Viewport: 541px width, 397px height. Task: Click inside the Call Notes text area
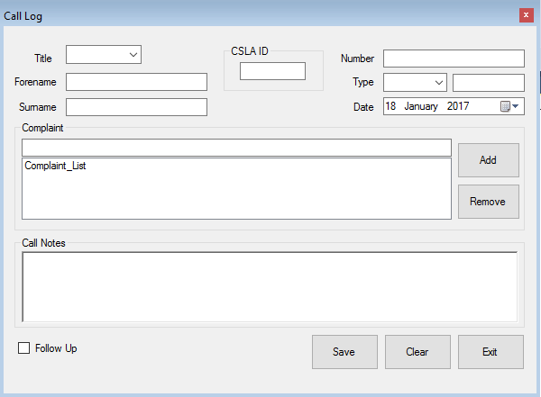(x=270, y=286)
